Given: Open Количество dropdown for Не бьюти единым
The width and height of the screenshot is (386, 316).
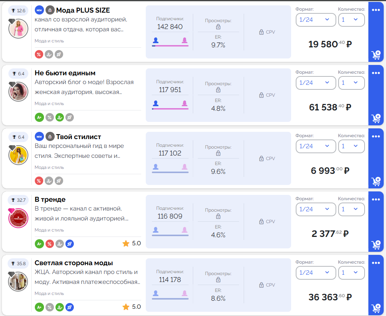Looking at the screenshot, I should tap(351, 83).
